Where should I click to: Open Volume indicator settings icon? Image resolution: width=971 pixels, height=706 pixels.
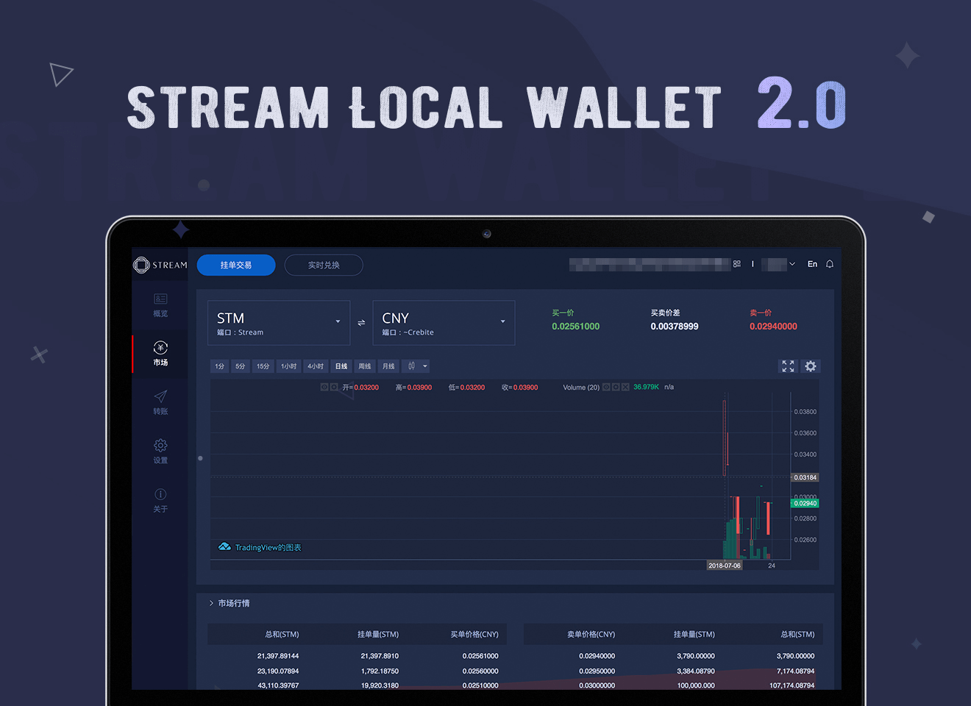coord(616,387)
